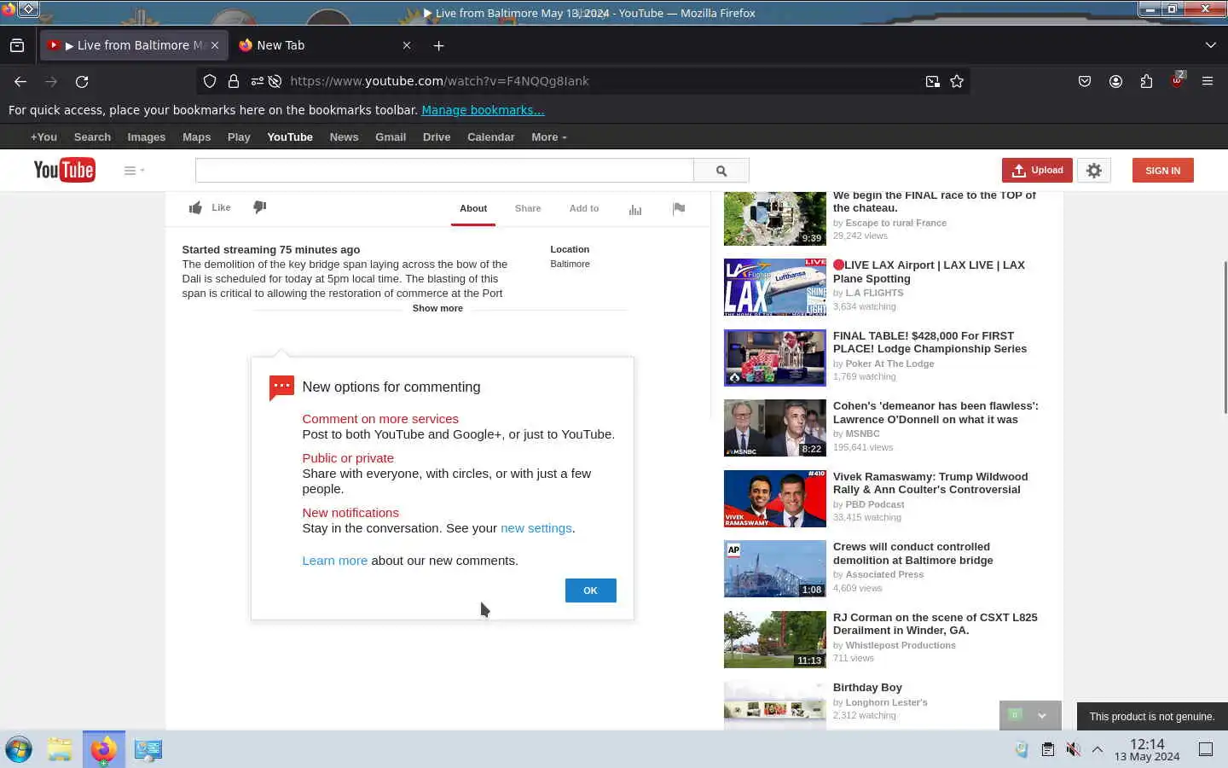
Task: Select the Add to tab
Action: (x=584, y=208)
